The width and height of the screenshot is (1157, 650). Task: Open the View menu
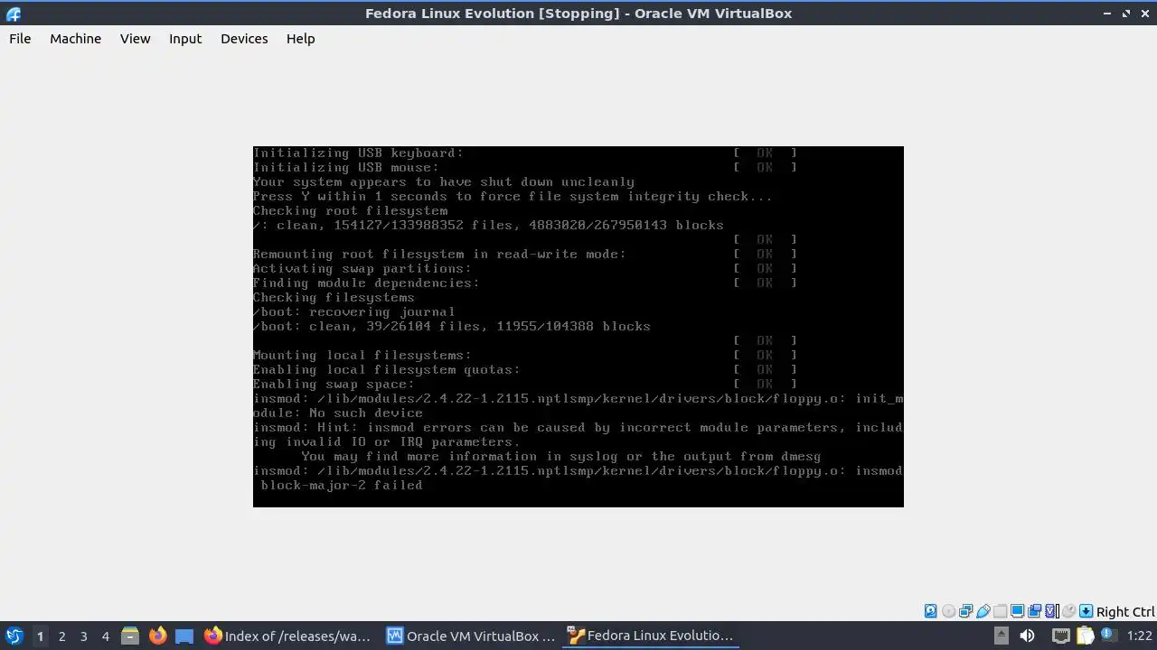135,39
